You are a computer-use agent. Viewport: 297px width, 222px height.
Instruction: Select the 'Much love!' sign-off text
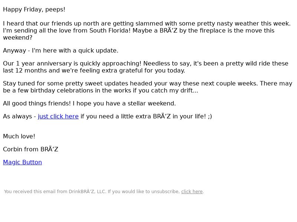(19, 136)
